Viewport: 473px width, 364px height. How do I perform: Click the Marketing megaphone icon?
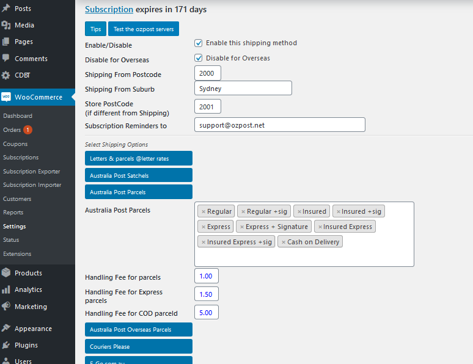[5, 306]
